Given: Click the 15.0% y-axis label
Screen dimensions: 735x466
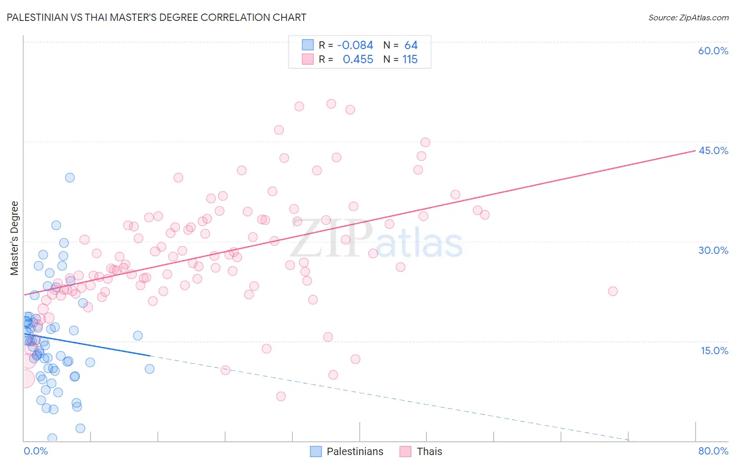Looking at the screenshot, I should pyautogui.click(x=714, y=351).
